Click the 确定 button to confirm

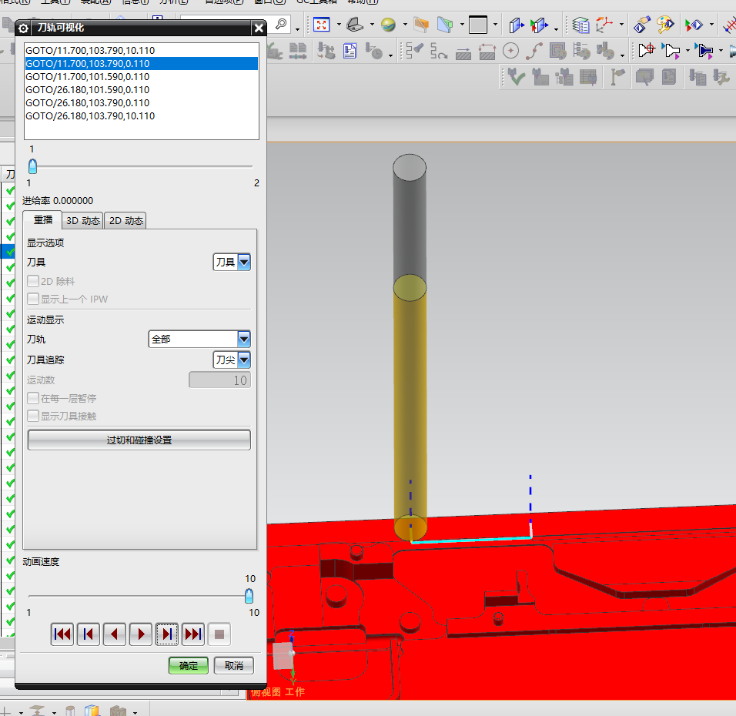tap(189, 666)
